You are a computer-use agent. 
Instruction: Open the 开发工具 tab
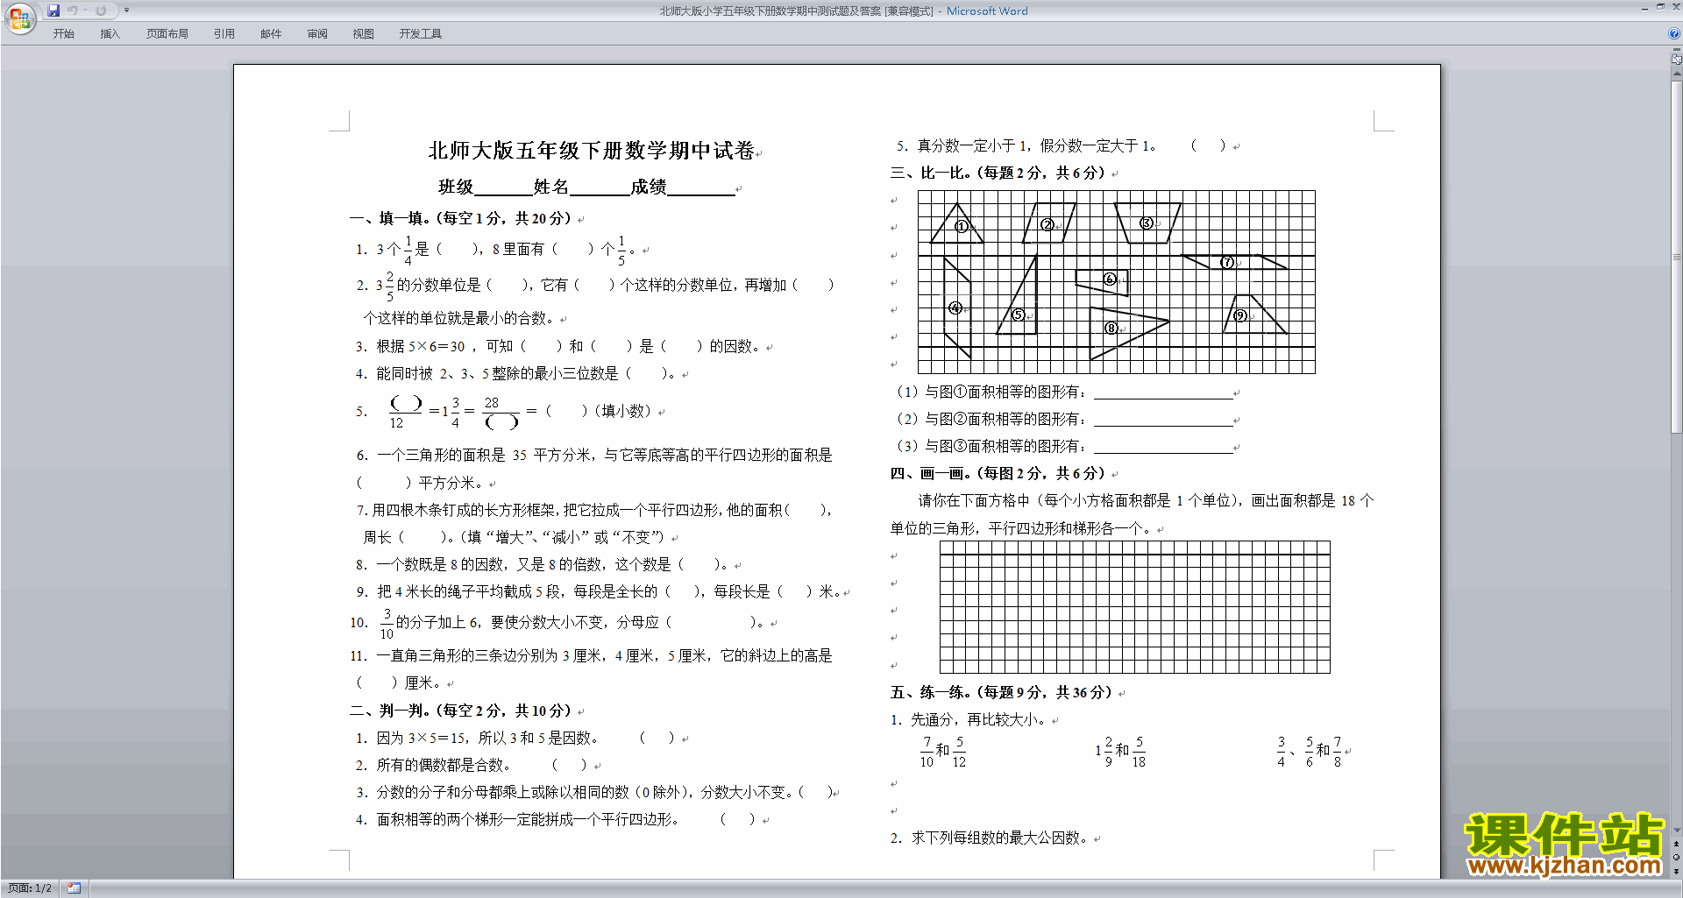click(x=421, y=34)
